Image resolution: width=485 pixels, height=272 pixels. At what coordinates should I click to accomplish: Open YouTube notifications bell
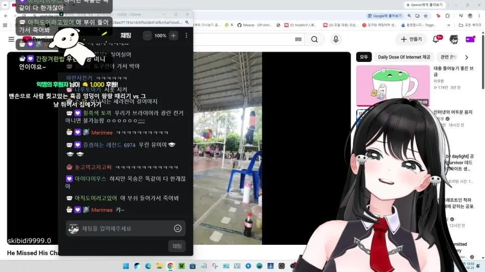point(436,39)
